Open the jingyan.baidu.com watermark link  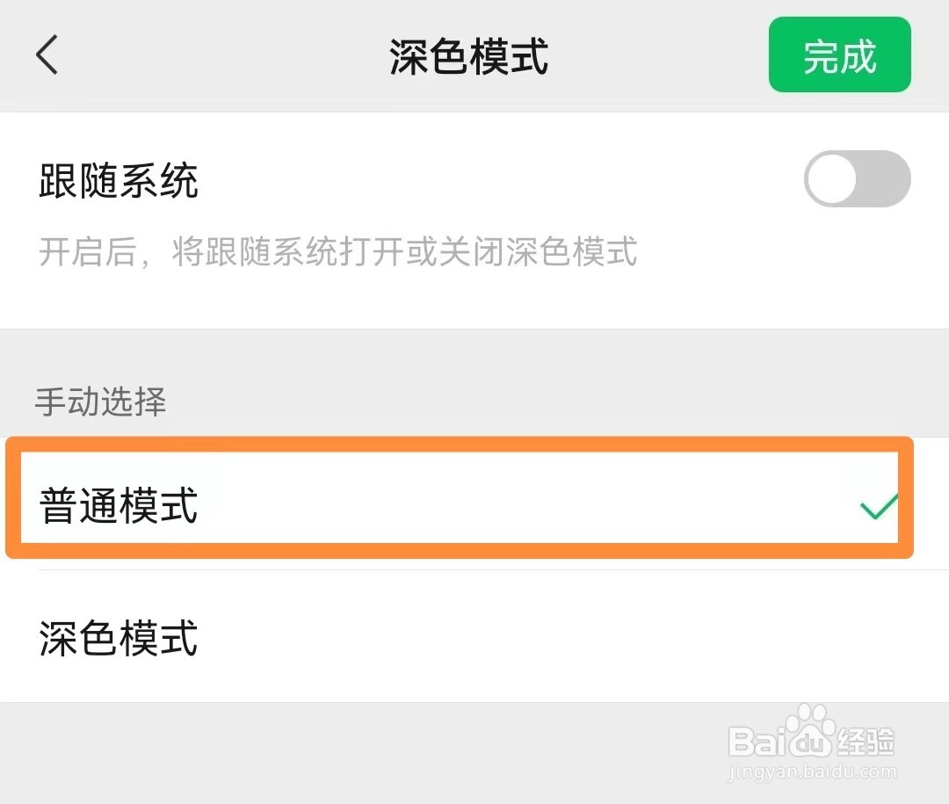click(x=813, y=772)
